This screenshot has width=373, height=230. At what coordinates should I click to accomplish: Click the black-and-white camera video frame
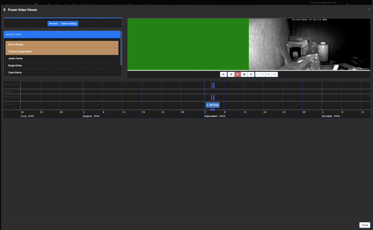point(309,44)
